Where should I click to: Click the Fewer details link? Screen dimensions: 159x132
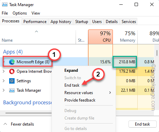tap(22, 124)
